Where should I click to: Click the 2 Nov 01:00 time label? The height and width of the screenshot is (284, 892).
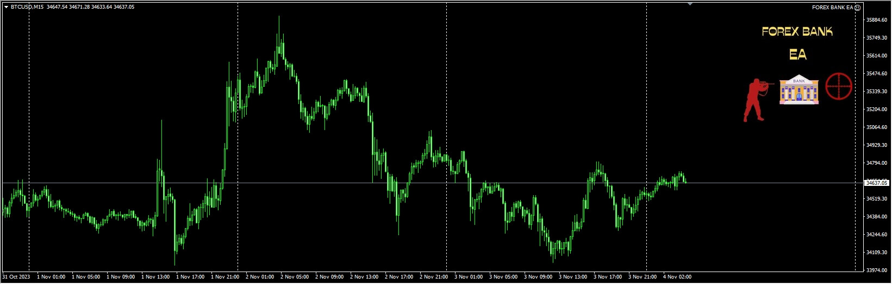[x=260, y=277]
